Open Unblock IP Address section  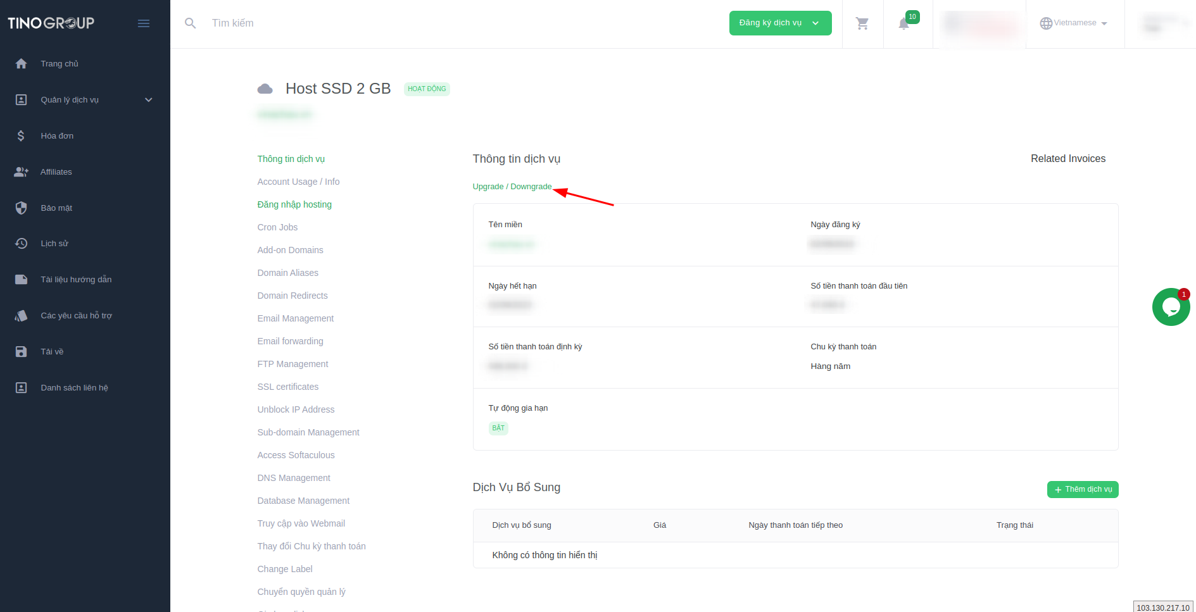(296, 409)
